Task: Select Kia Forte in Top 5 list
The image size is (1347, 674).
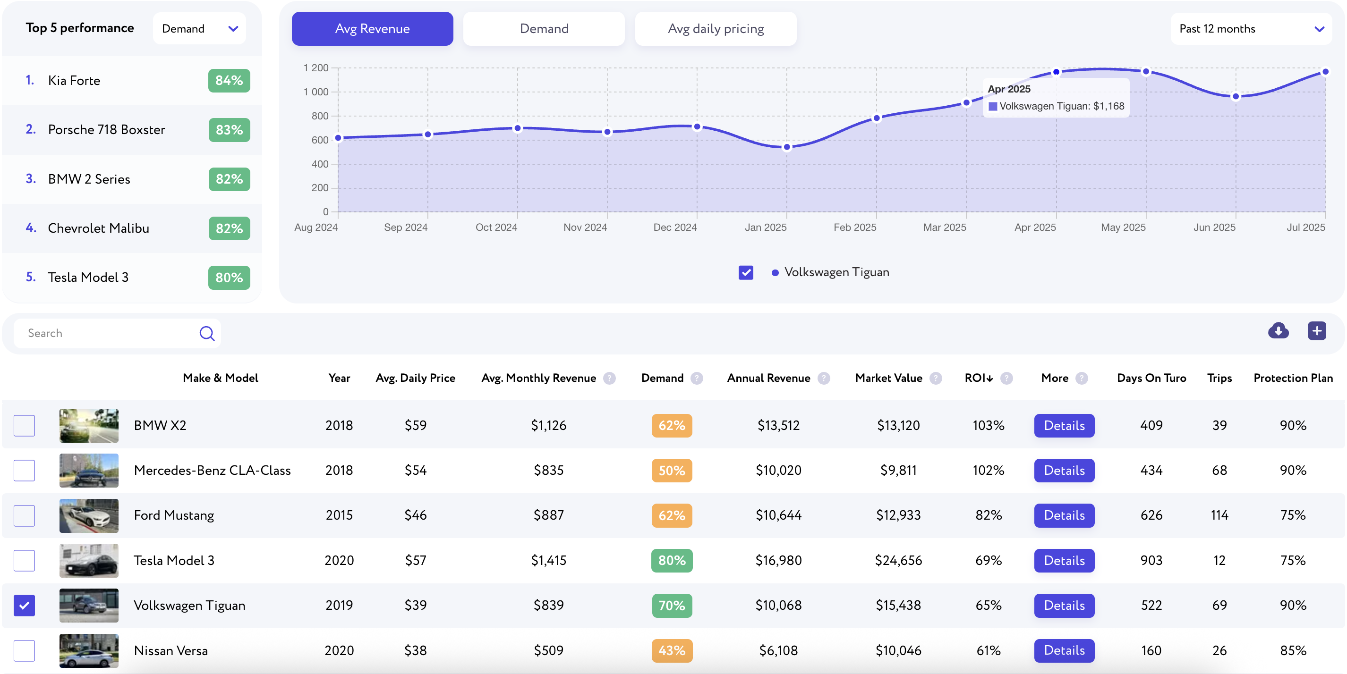Action: click(132, 80)
